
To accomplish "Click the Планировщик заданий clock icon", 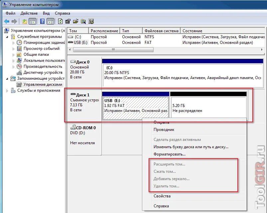I will coord(19,43).
